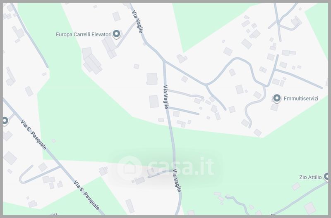Select the Zio Attilio place label

tap(310, 177)
